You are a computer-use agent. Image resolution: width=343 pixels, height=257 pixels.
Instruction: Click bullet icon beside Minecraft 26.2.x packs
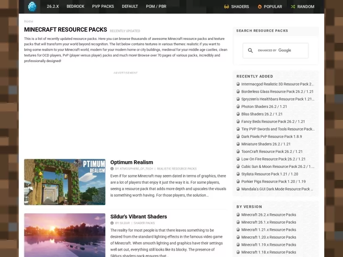[x=238, y=215]
